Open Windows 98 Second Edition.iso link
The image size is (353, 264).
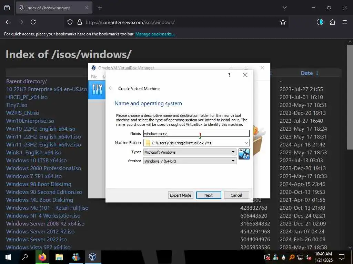click(44, 192)
